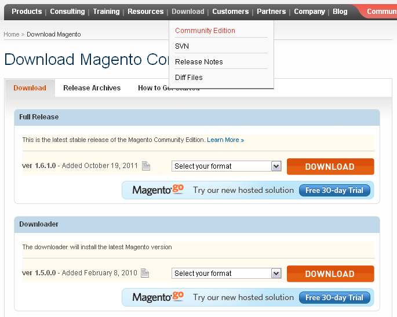Screen dimensions: 397x317
Task: Switch to the Release Archives tab
Action: click(92, 88)
